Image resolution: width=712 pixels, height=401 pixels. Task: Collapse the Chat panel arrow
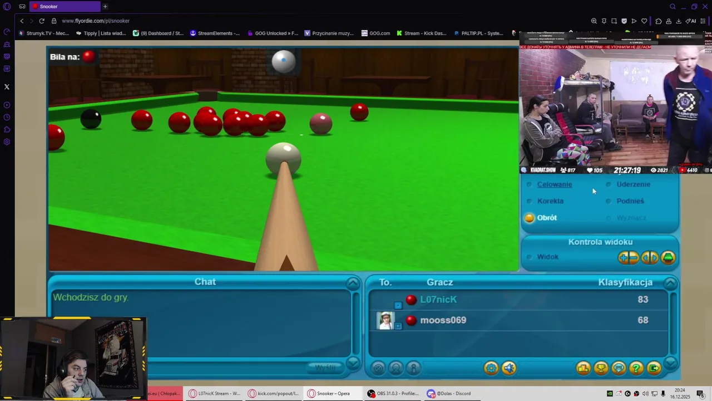353,283
